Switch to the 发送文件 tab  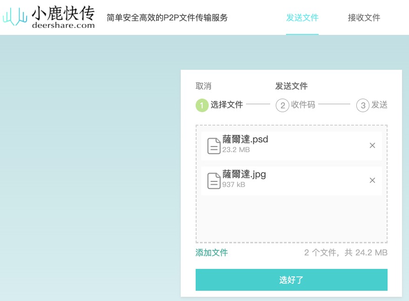302,18
